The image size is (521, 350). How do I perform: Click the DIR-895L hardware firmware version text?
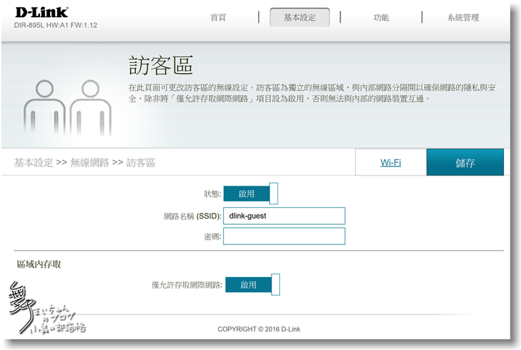(55, 25)
